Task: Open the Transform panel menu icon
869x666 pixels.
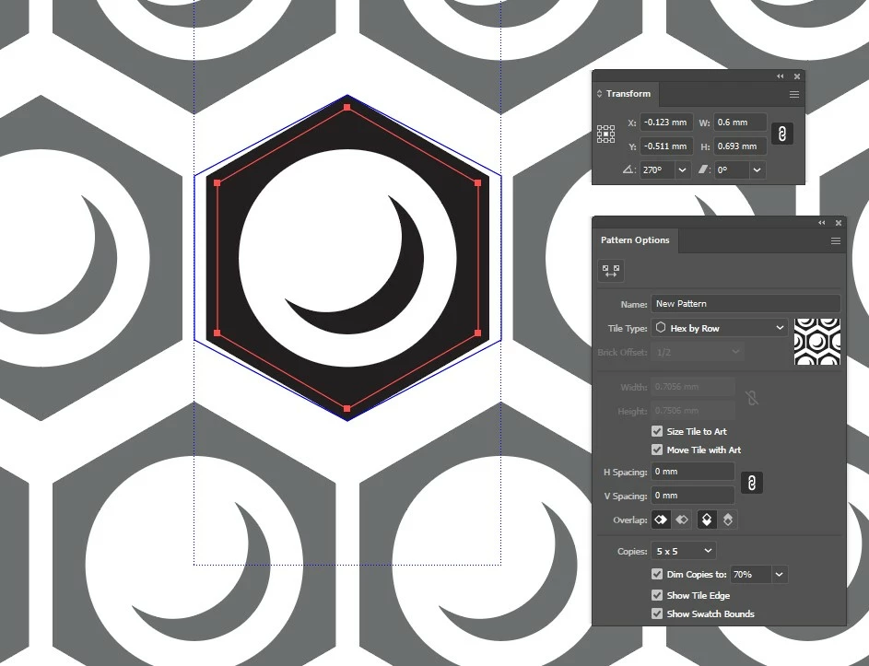Action: coord(794,94)
